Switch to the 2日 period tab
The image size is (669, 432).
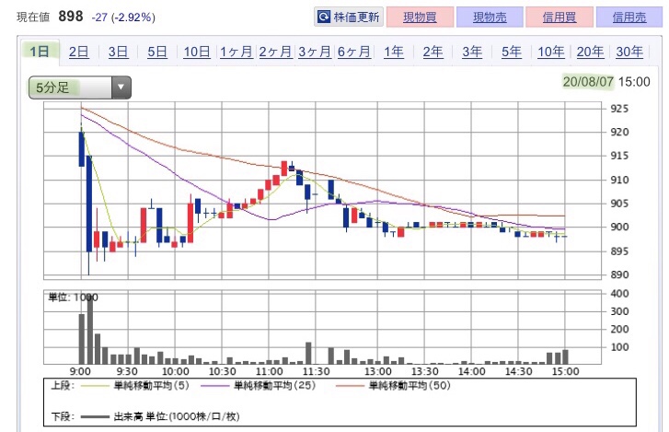click(x=78, y=52)
